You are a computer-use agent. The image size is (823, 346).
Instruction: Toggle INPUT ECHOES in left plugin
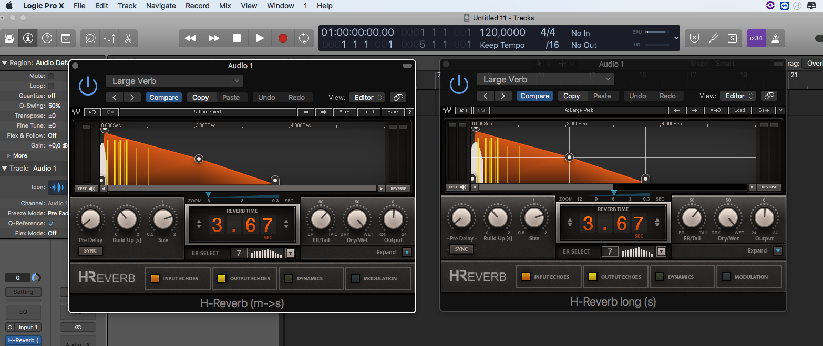click(x=178, y=278)
